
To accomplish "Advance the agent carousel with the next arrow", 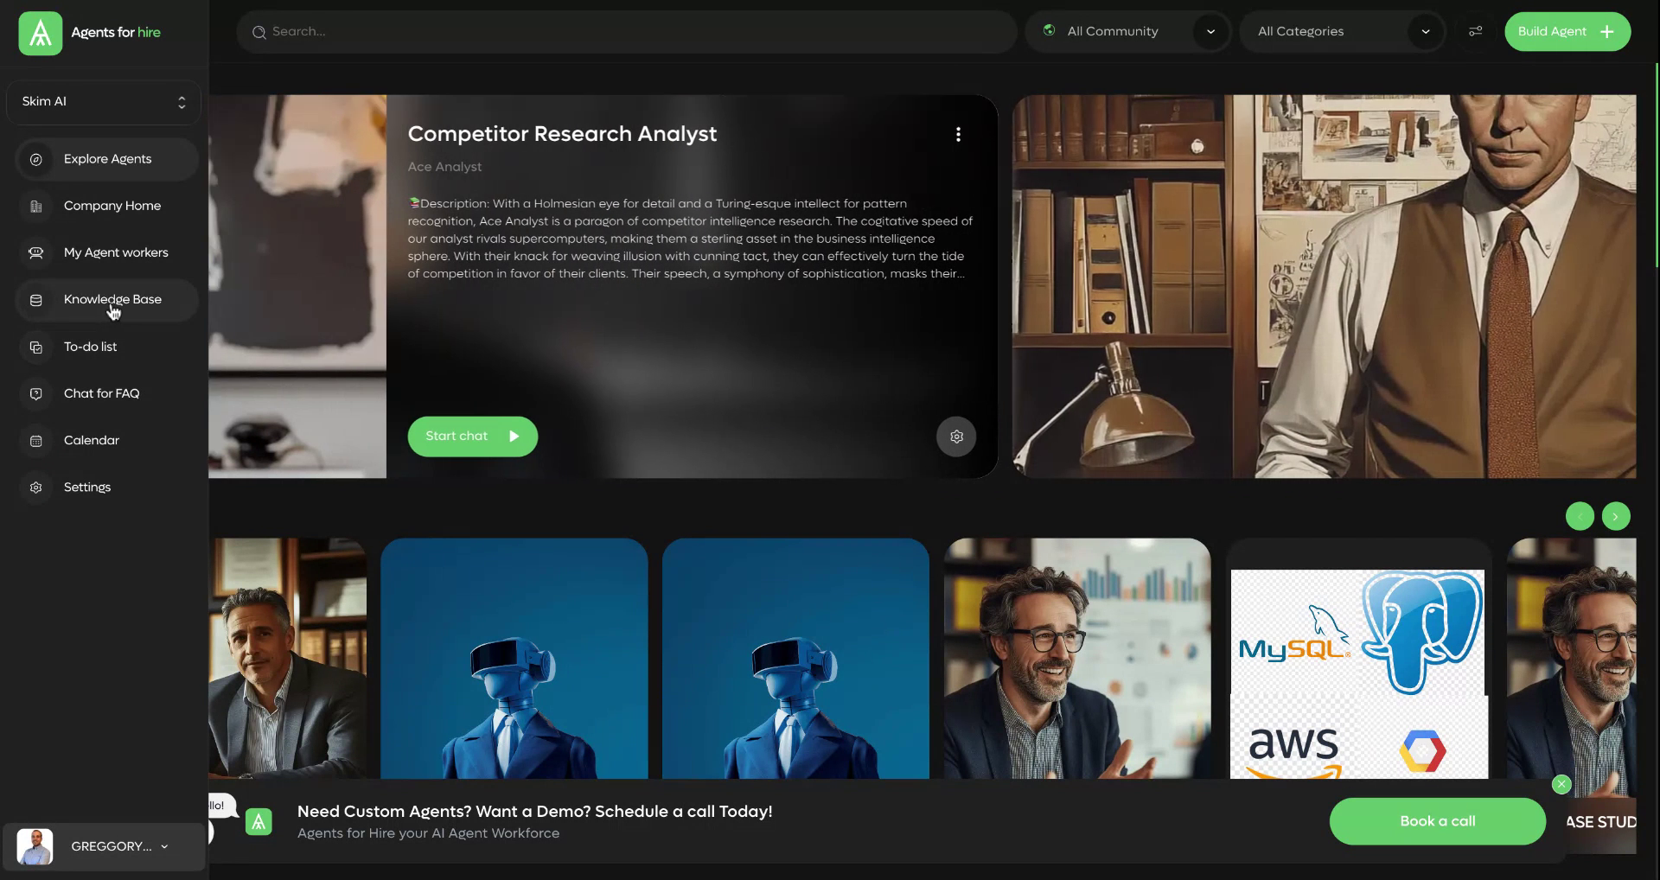I will pyautogui.click(x=1615, y=516).
